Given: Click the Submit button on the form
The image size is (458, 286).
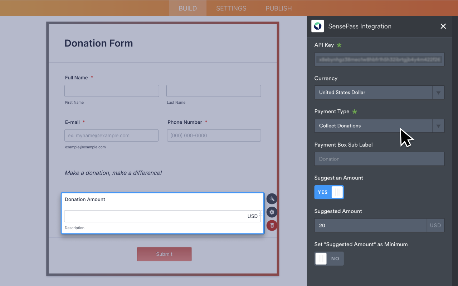Looking at the screenshot, I should pos(164,254).
